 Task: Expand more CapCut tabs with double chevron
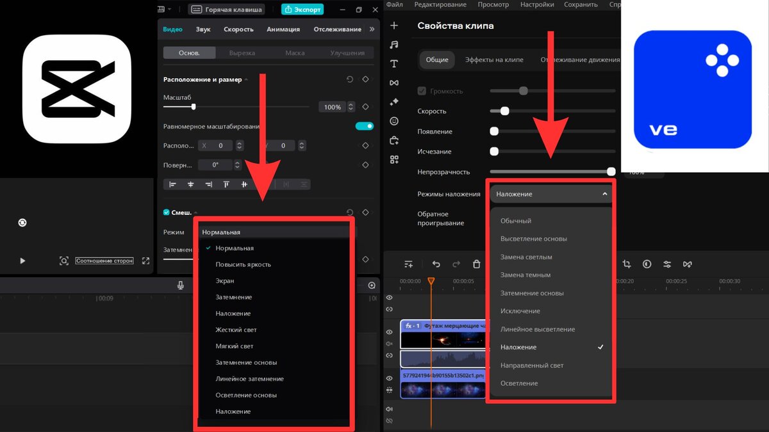372,29
